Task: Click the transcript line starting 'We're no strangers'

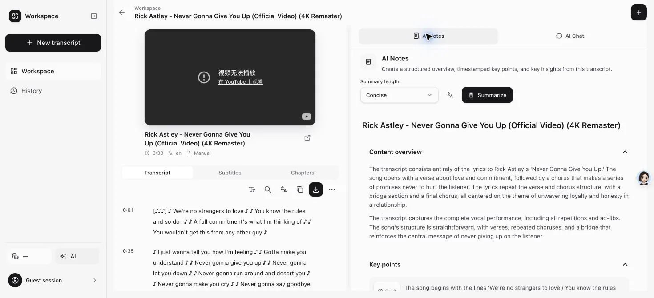Action: point(232,221)
